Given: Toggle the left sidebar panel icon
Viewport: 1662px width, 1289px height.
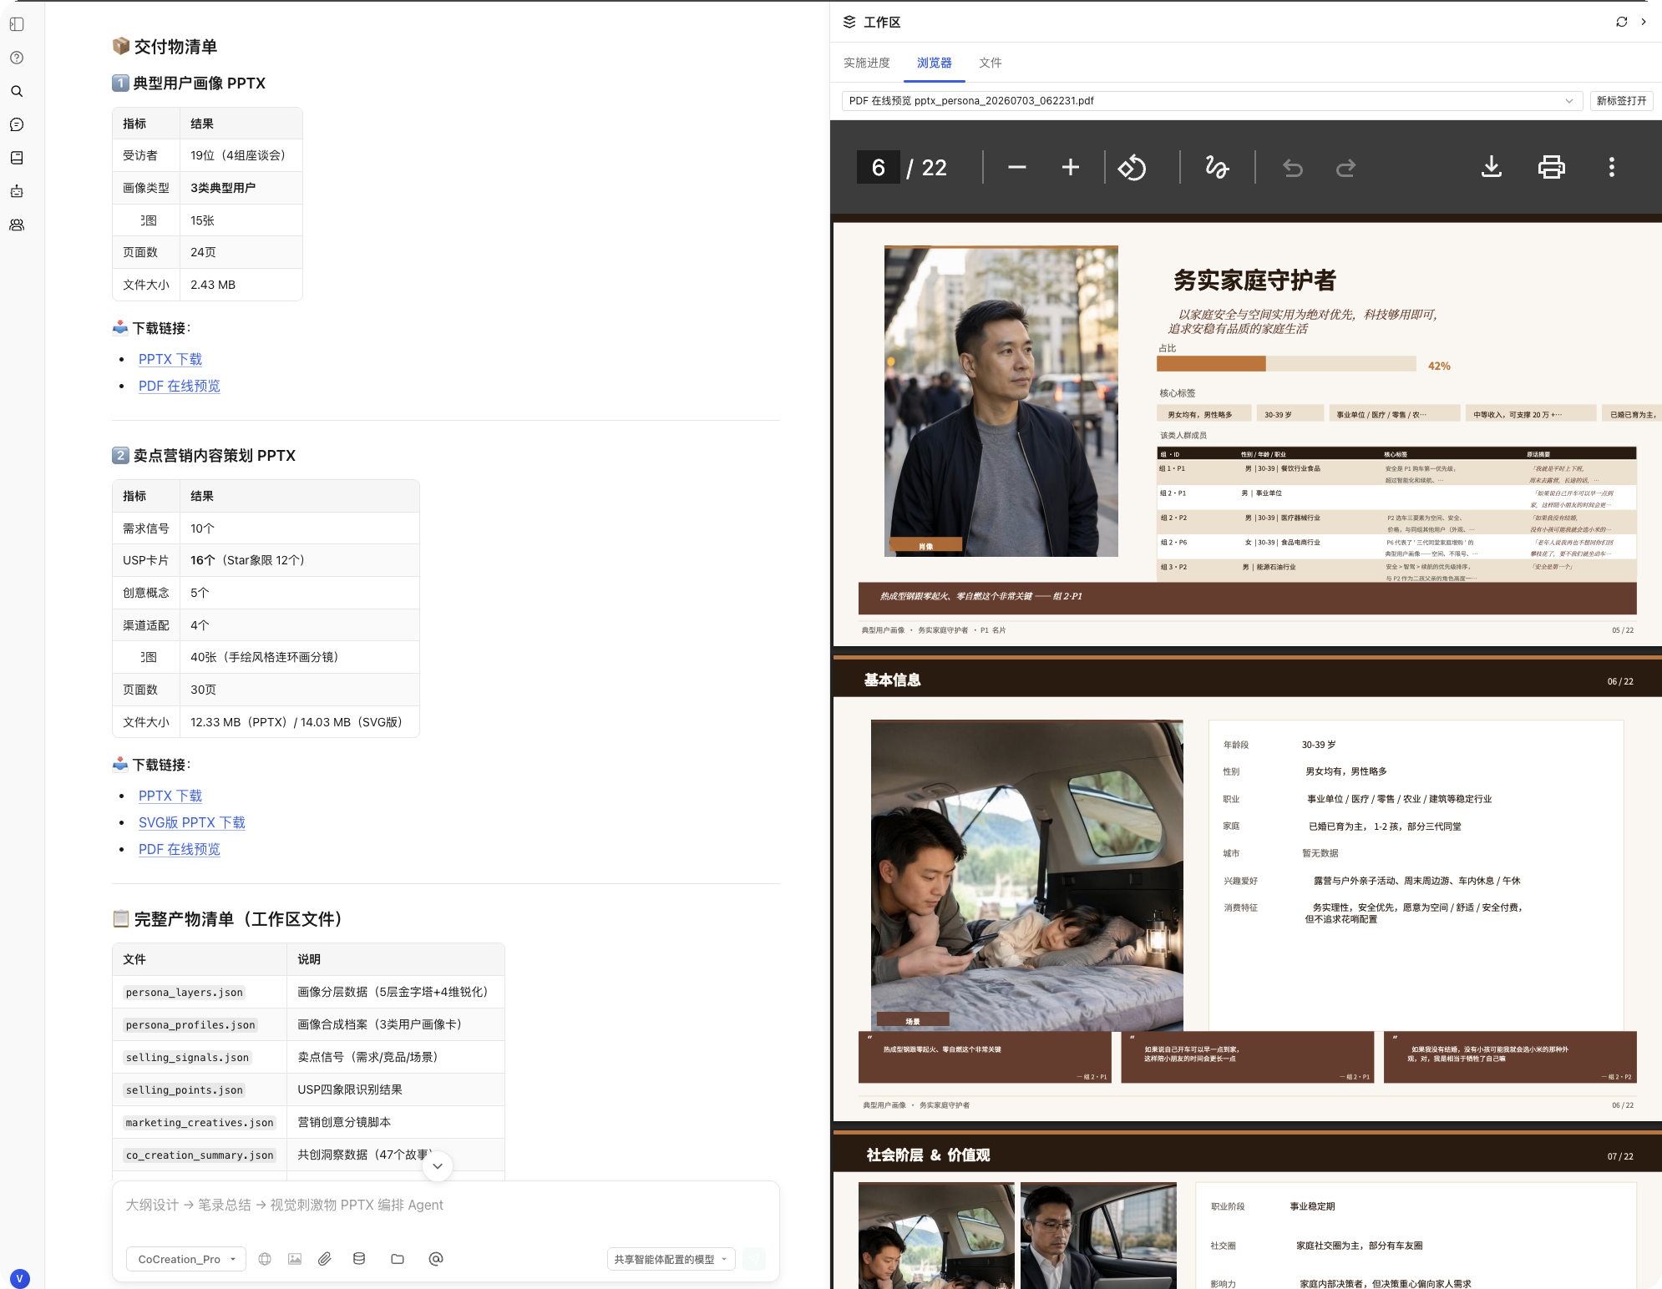Looking at the screenshot, I should click(x=17, y=24).
